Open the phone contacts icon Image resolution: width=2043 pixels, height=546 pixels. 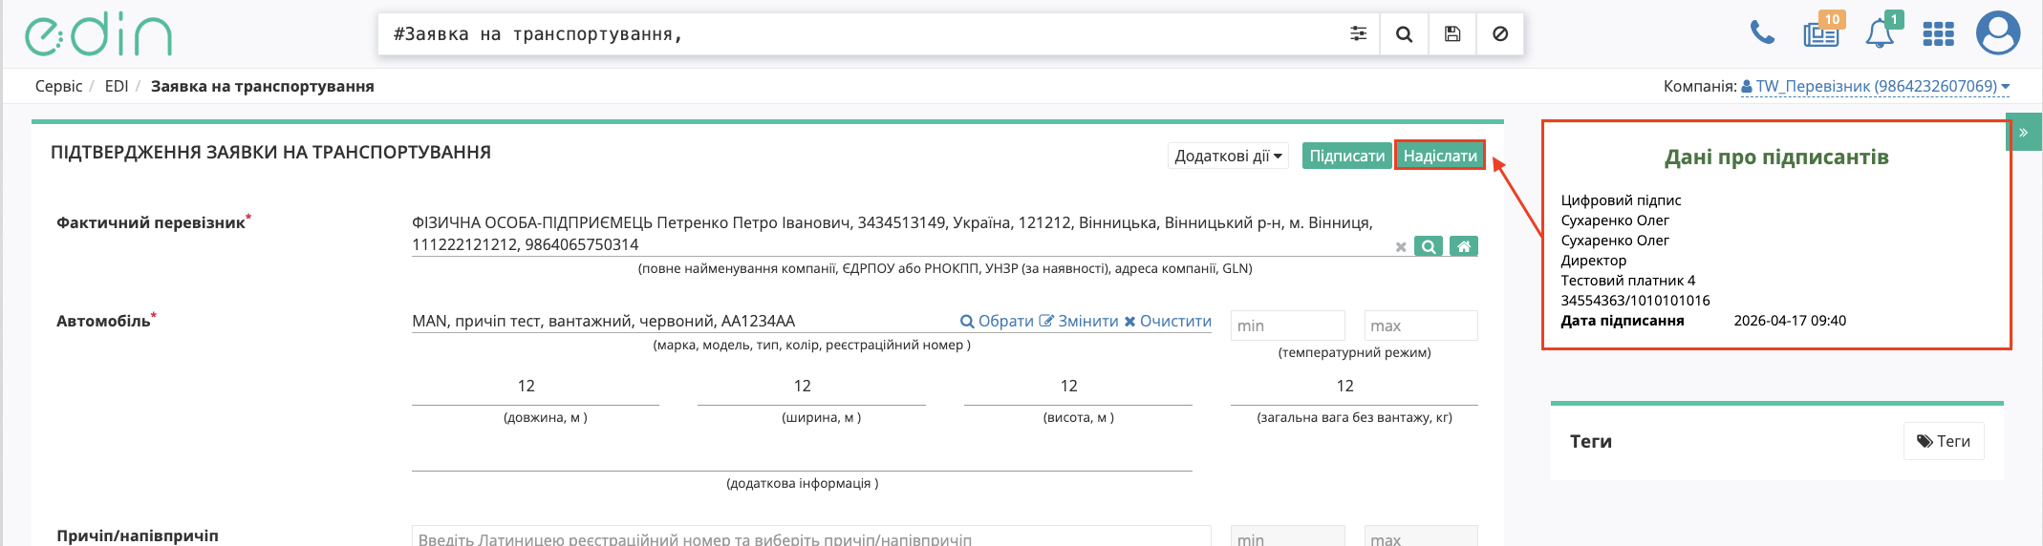[x=1761, y=34]
